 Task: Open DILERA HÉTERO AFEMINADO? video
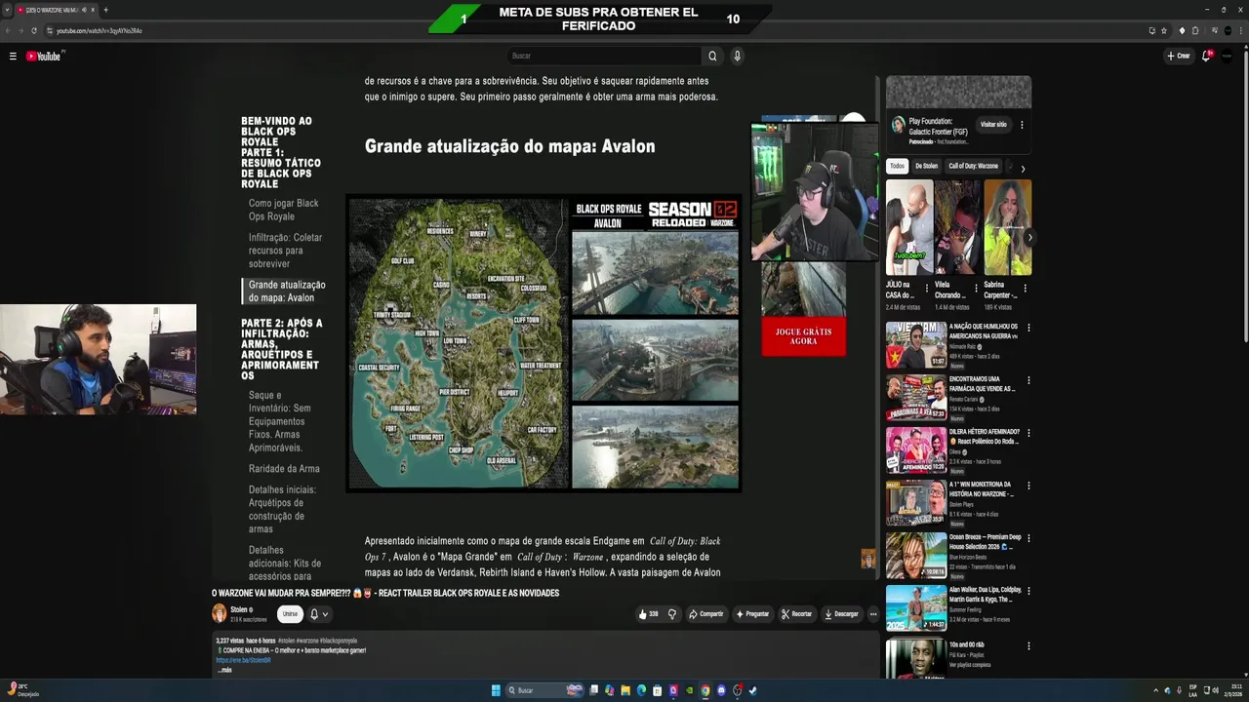916,450
